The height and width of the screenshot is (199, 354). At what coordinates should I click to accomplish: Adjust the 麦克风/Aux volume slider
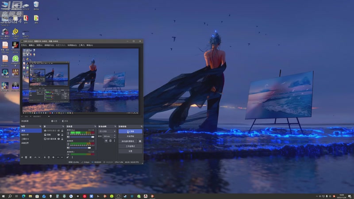point(82,137)
